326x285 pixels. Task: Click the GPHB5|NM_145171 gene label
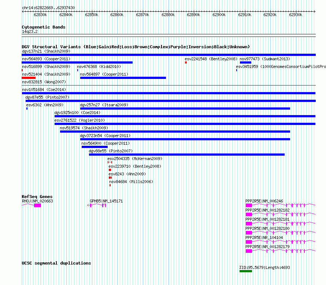106,201
